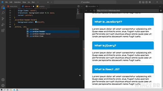Toggle the bottom panel layout

(143, 2)
